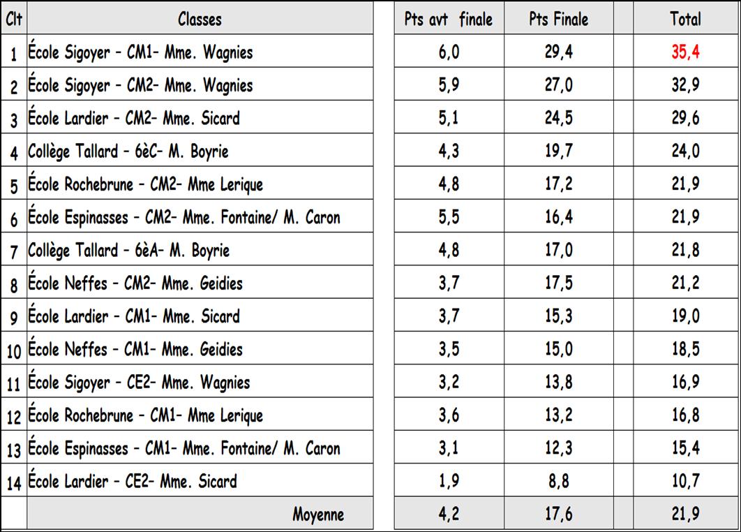The height and width of the screenshot is (532, 741).
Task: Click the 8,8 Pts Finale value
Action: click(559, 480)
